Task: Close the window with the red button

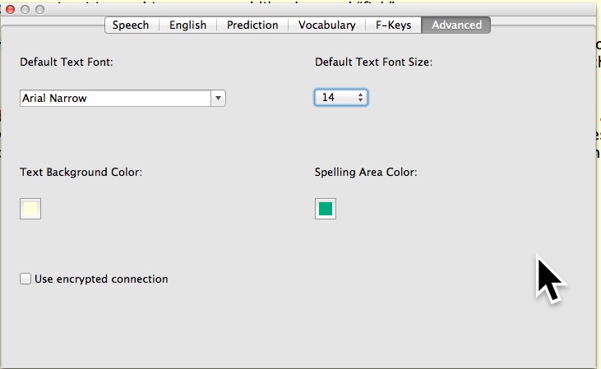Action: (x=10, y=9)
